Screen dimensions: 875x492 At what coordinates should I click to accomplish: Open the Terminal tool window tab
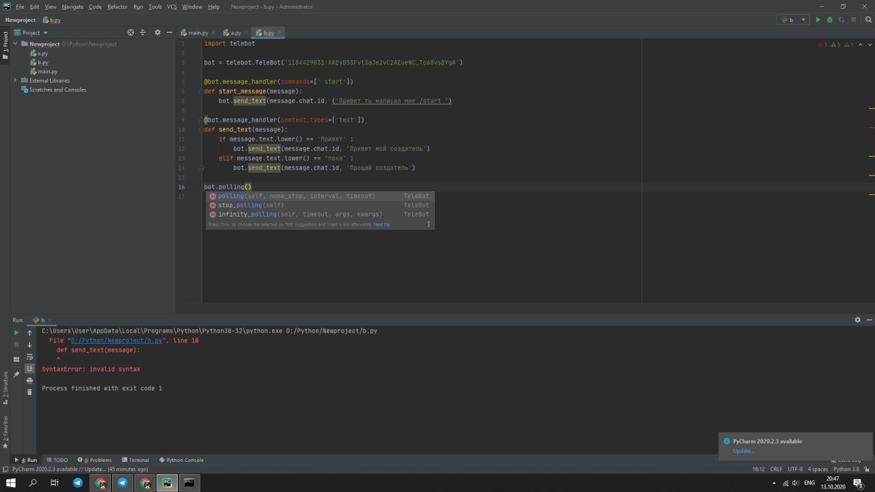[x=135, y=460]
